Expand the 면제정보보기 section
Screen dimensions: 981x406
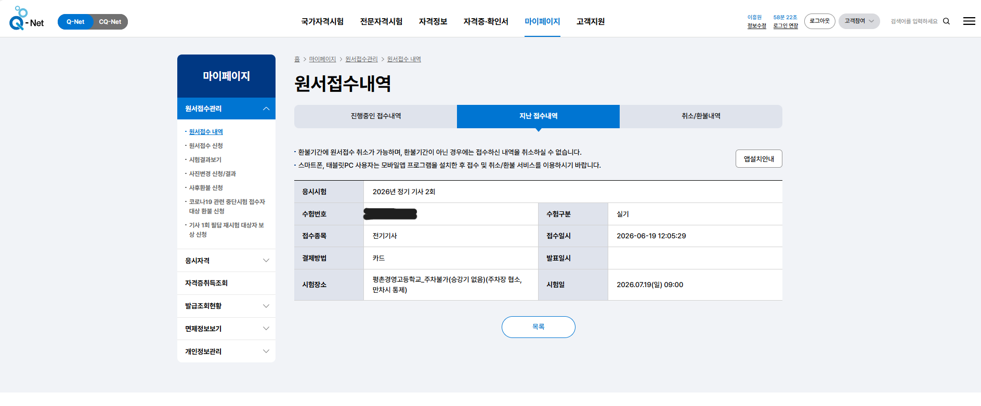tap(226, 329)
